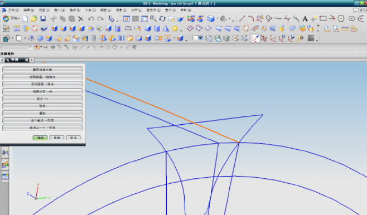The width and height of the screenshot is (367, 215).
Task: Open the work layer number dropdown
Action: tap(197, 38)
